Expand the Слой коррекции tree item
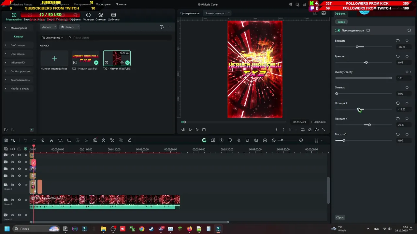The image size is (417, 234). pyautogui.click(x=6, y=71)
